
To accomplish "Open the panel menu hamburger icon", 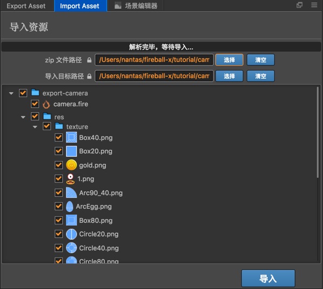I will [314, 5].
